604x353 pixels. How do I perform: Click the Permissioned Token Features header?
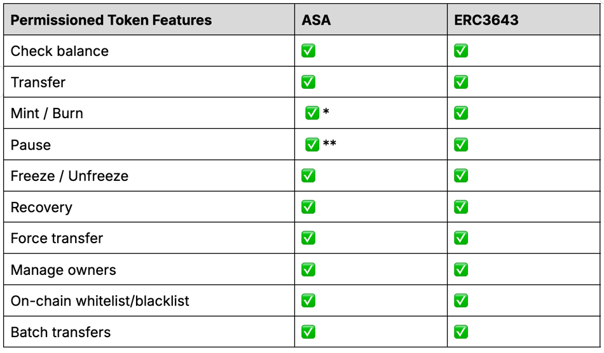pyautogui.click(x=111, y=20)
